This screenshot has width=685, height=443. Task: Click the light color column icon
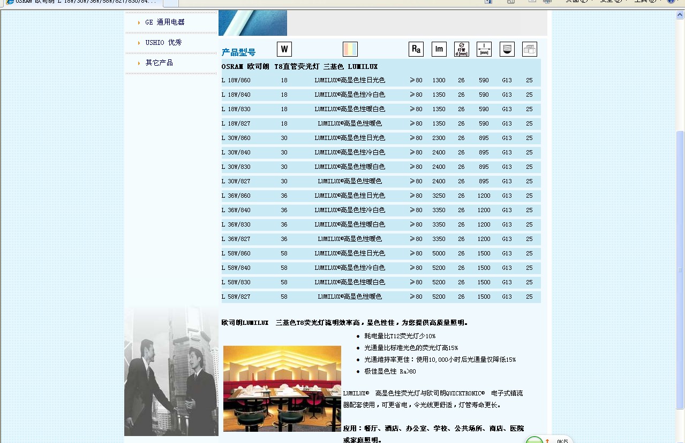coord(350,49)
